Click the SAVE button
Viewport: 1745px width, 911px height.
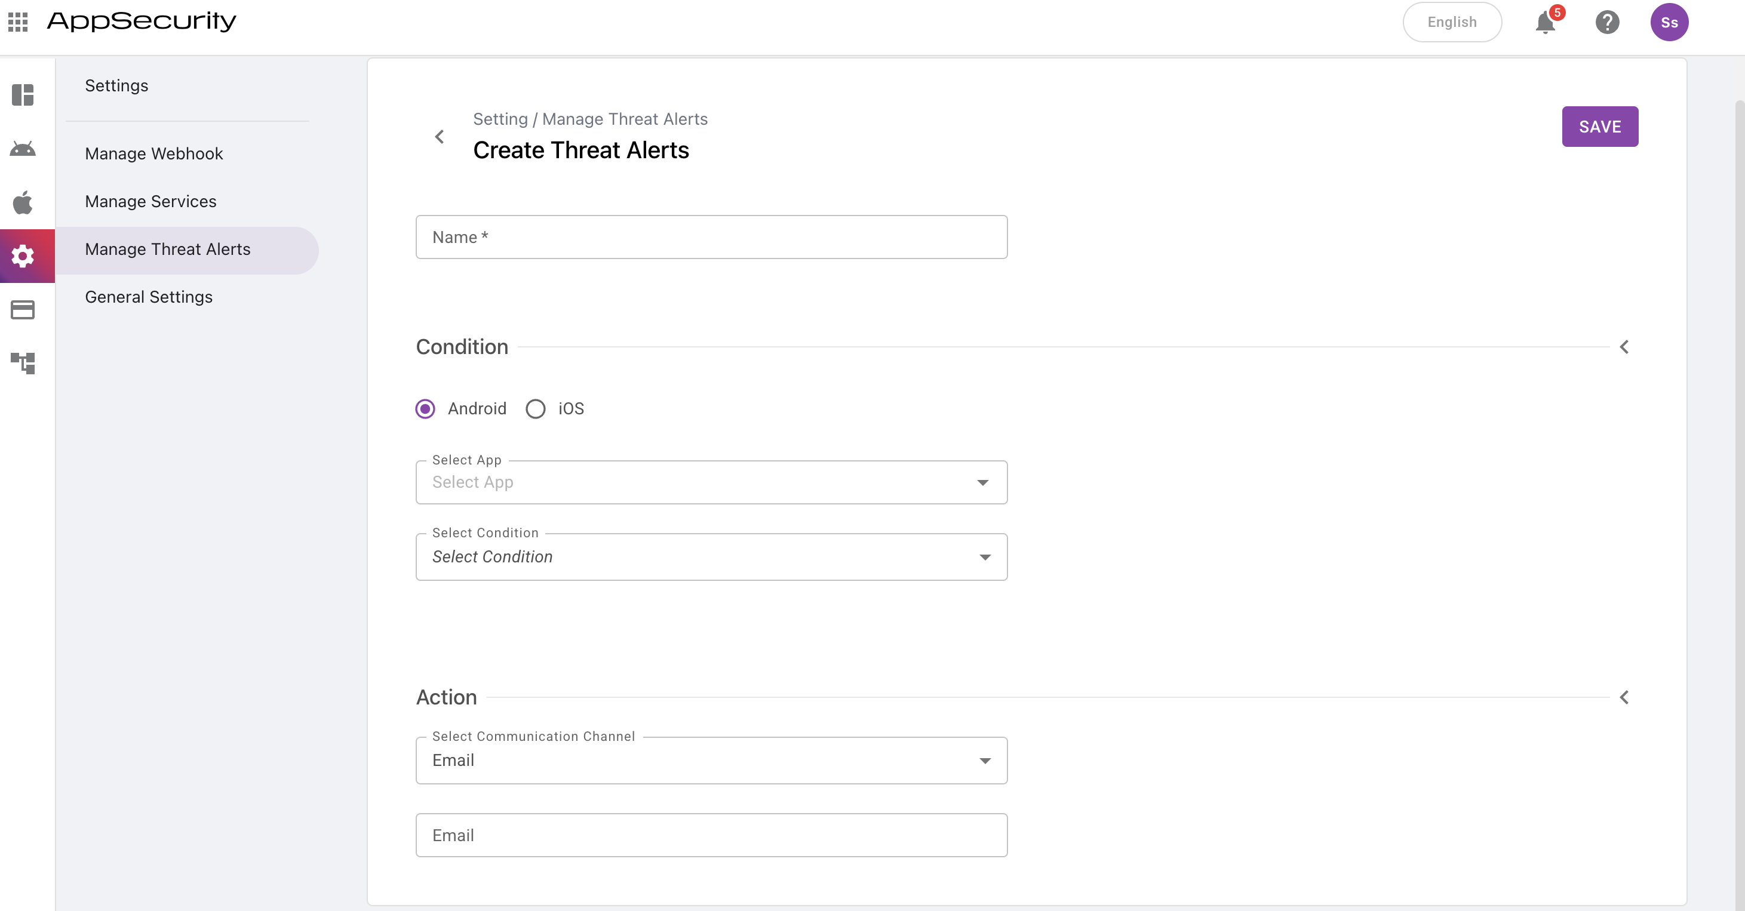1599,127
